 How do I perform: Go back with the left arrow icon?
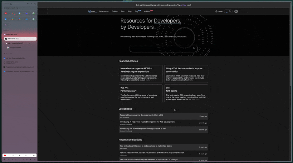tap(28, 4)
